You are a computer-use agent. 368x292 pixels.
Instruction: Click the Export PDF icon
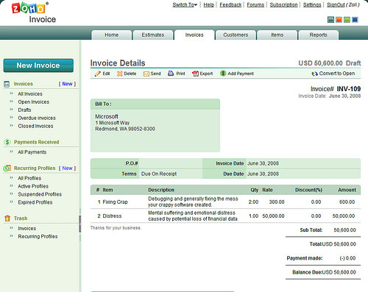[195, 74]
